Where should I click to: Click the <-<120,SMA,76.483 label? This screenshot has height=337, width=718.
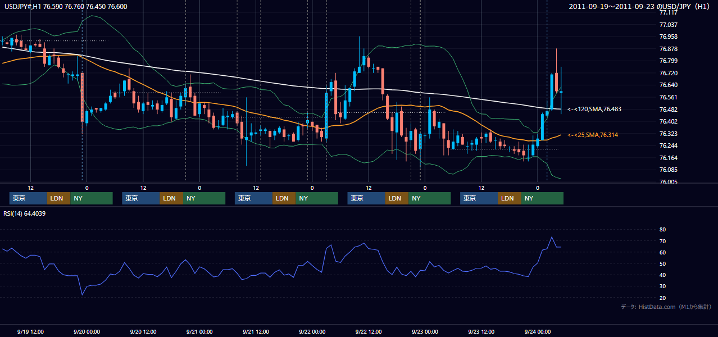point(594,109)
